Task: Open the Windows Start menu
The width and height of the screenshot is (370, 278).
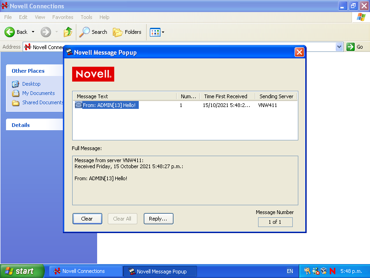Action: coord(22,271)
